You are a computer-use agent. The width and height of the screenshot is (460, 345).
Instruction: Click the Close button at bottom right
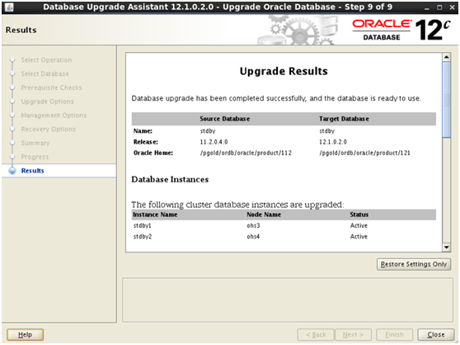click(x=435, y=334)
